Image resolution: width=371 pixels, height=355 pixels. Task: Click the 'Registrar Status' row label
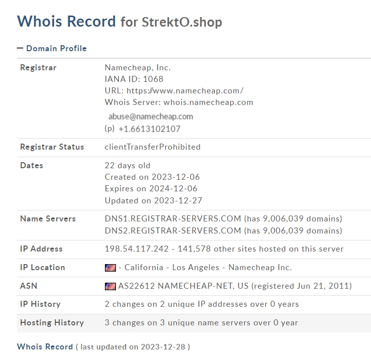click(52, 147)
